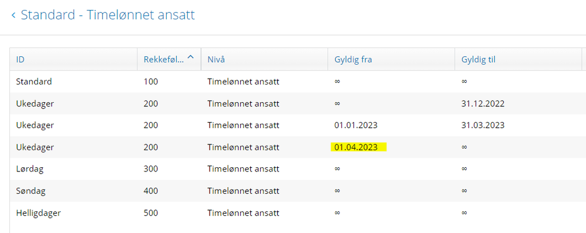Viewport: 586px width, 233px height.
Task: Sort by the ID column header
Action: coord(73,59)
